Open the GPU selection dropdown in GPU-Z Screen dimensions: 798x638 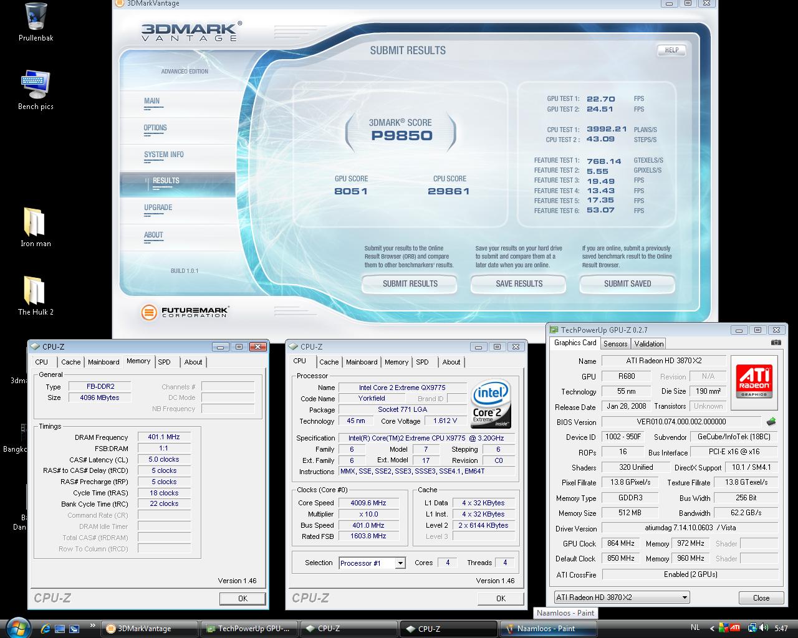[622, 597]
